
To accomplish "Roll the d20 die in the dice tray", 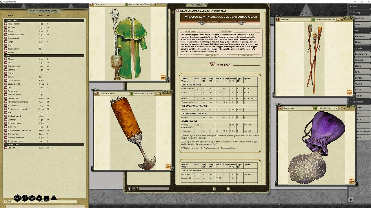I will coord(17,198).
